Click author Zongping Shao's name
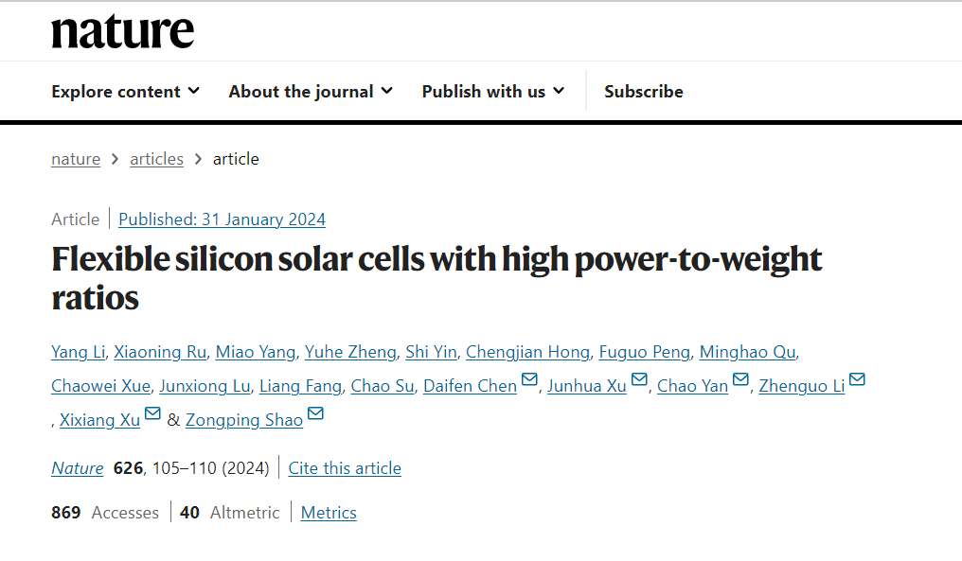 coord(244,420)
